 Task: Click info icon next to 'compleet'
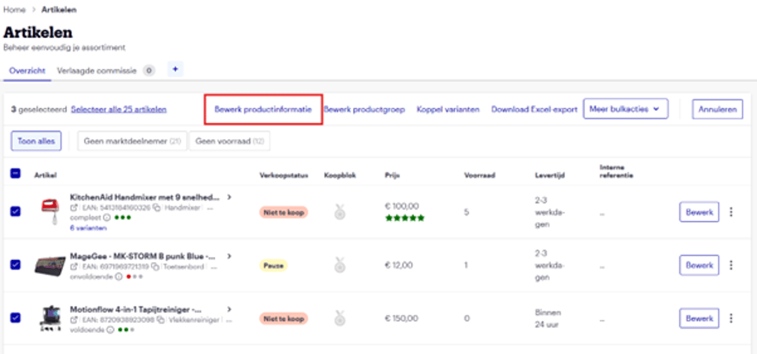point(106,218)
